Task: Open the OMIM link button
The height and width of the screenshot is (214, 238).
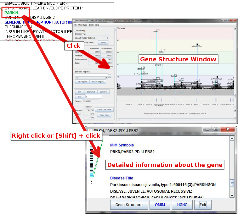Action: coord(160,205)
